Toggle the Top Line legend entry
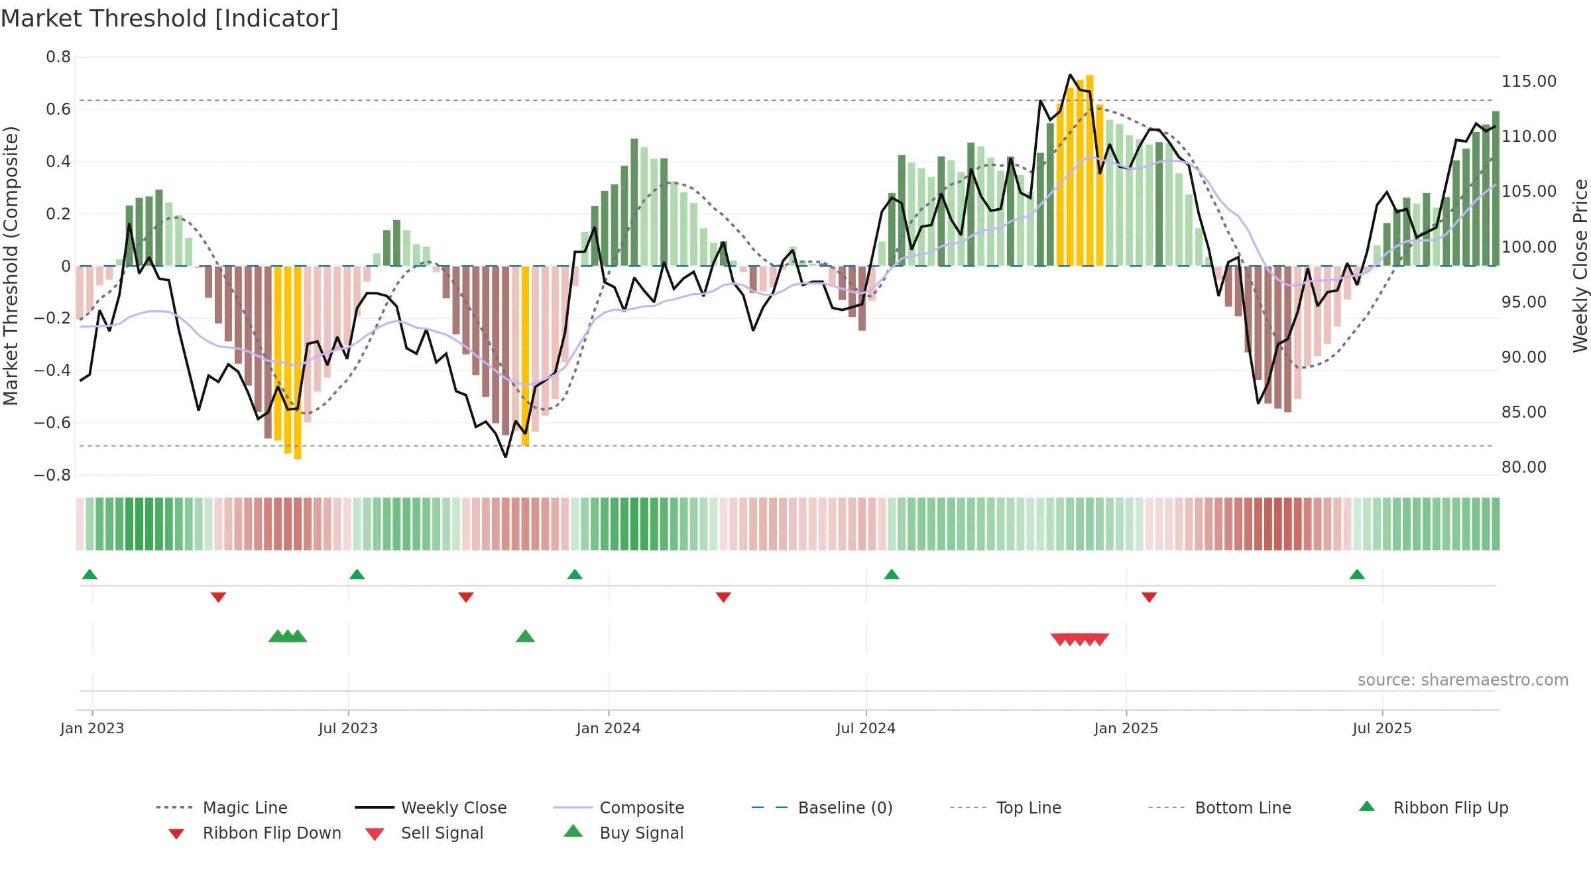Viewport: 1591px width, 895px height. pyautogui.click(x=1005, y=807)
